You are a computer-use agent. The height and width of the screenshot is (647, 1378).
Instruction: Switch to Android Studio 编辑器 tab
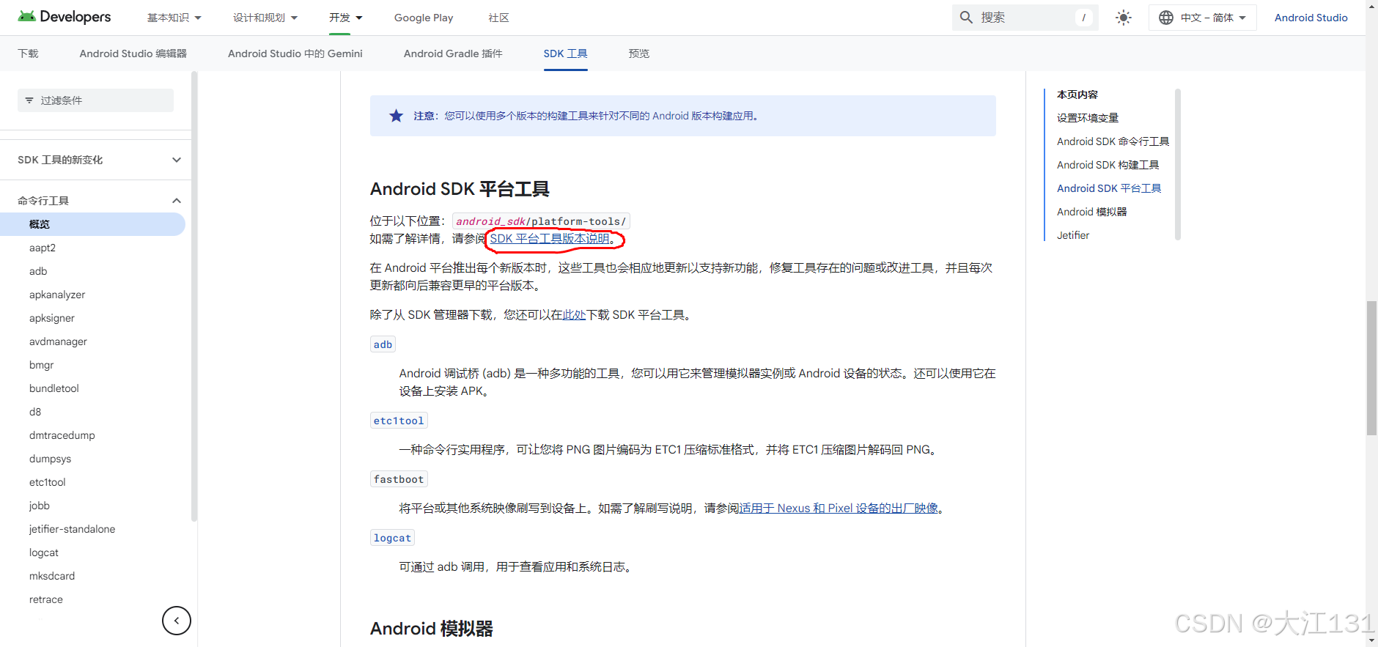(x=133, y=53)
